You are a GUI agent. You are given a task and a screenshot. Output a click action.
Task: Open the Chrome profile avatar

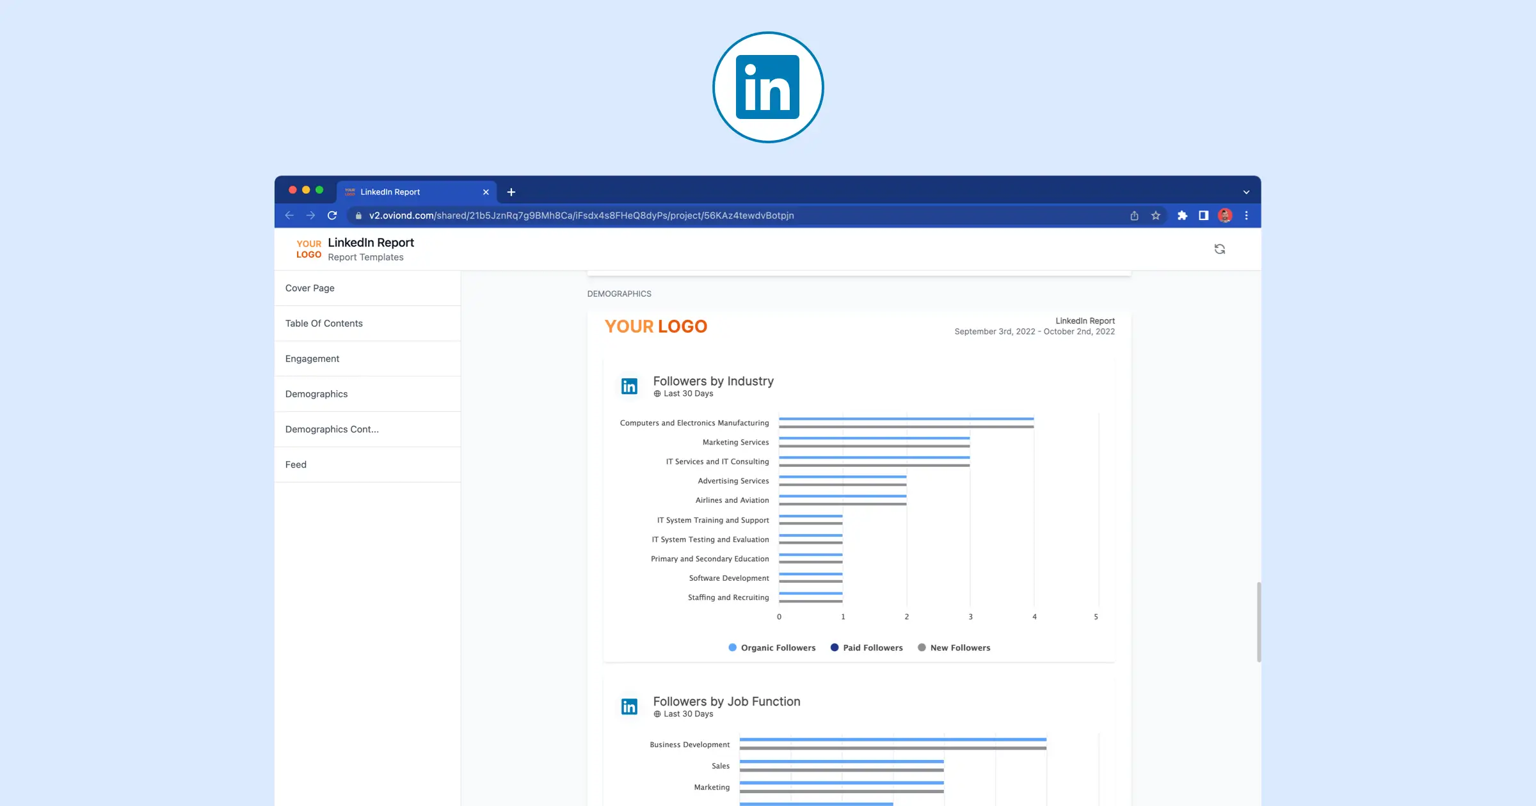point(1225,216)
